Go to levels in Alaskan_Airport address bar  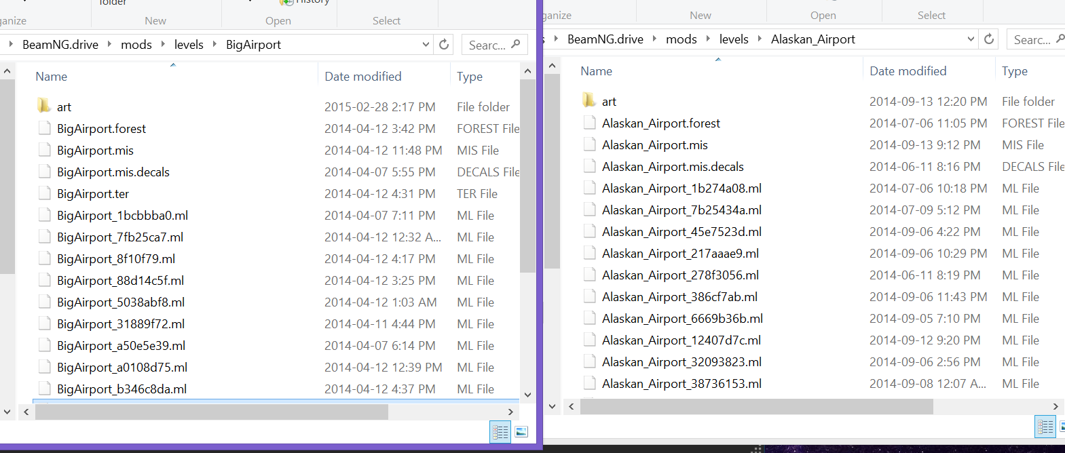coord(734,39)
